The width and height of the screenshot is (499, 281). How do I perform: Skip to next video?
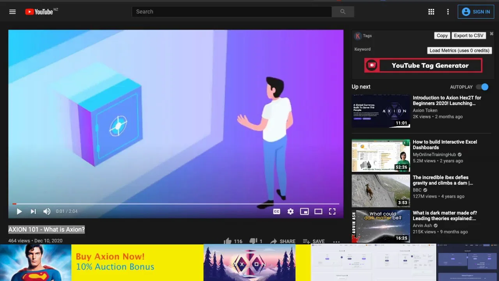click(x=33, y=212)
